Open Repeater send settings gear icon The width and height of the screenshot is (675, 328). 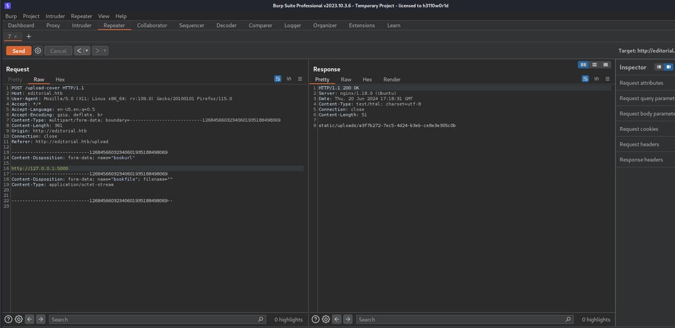tap(38, 51)
